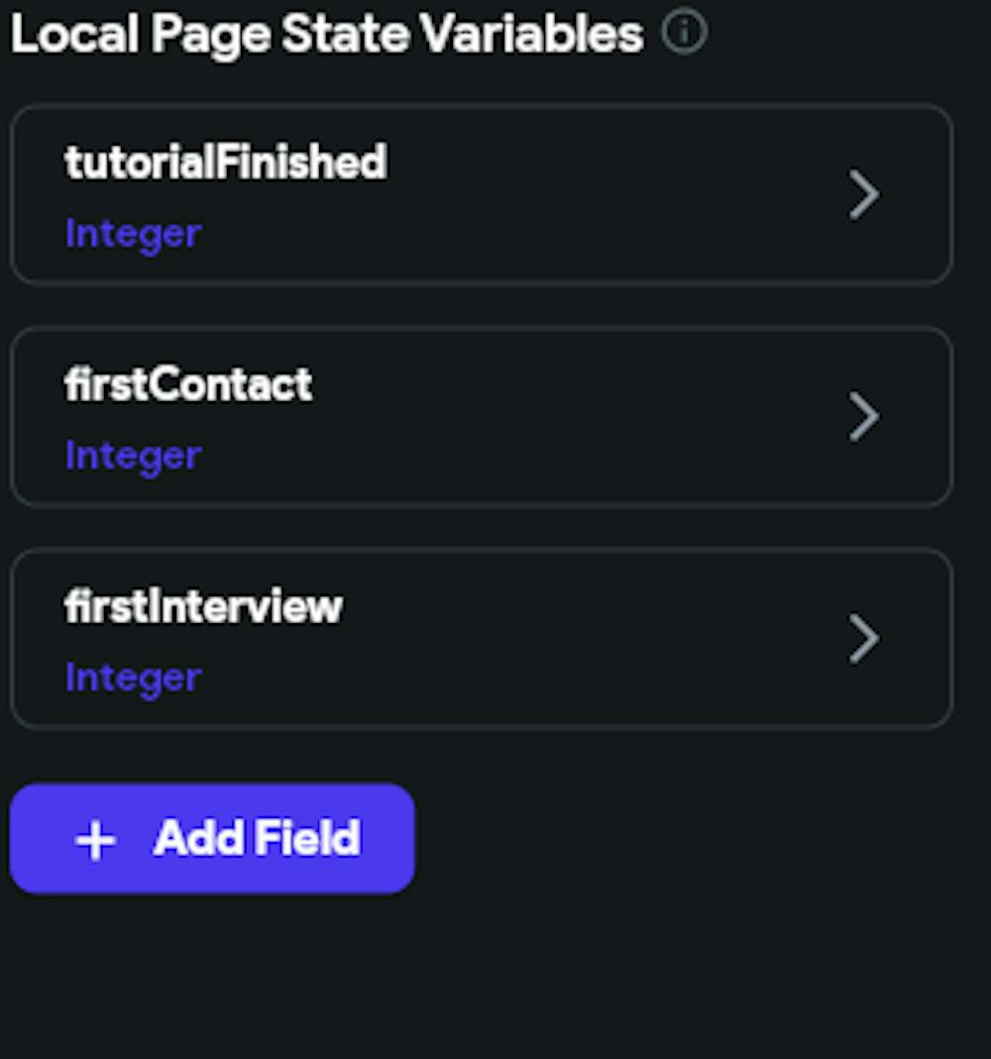
Task: Open the firstContact variable card
Action: point(481,417)
